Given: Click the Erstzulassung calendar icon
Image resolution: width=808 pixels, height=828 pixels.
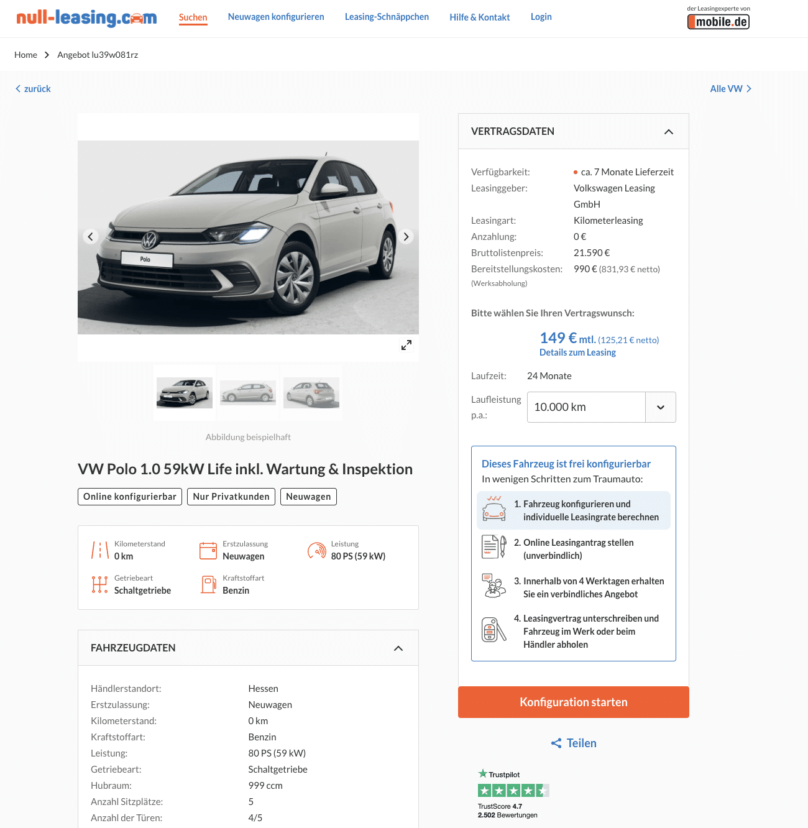Looking at the screenshot, I should tap(208, 550).
